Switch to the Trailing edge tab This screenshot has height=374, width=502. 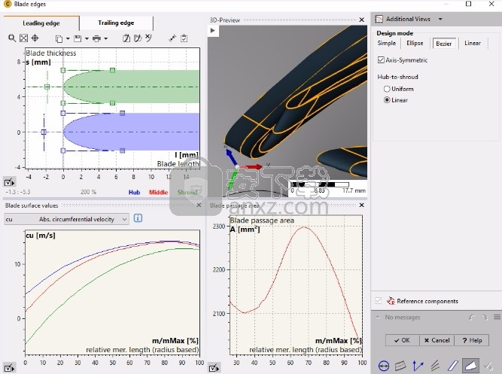click(x=116, y=23)
